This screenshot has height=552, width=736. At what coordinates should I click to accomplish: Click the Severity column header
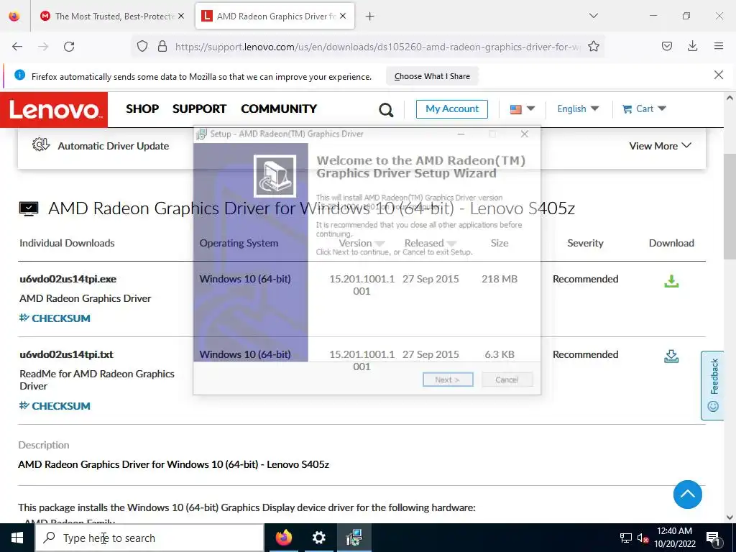tap(585, 243)
